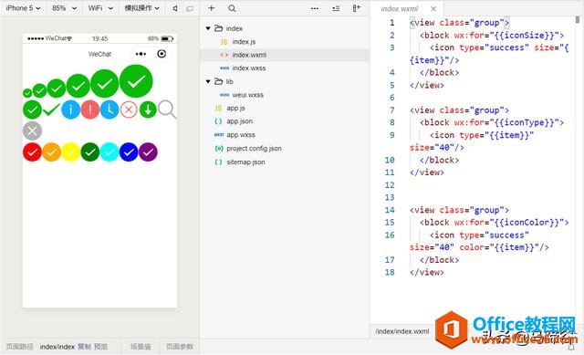The image size is (584, 355).
Task: Click the index/index page path text
Action: tap(57, 347)
